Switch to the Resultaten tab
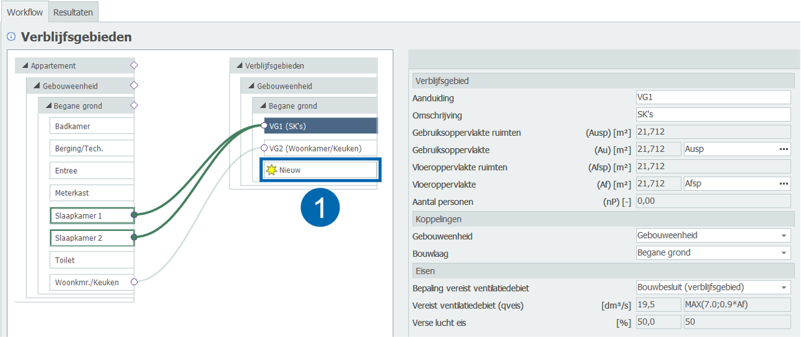 click(x=73, y=12)
